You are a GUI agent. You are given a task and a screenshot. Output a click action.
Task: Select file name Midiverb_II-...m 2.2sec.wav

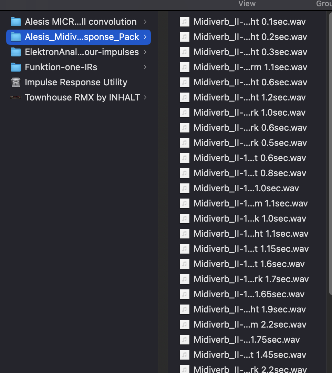coord(250,324)
